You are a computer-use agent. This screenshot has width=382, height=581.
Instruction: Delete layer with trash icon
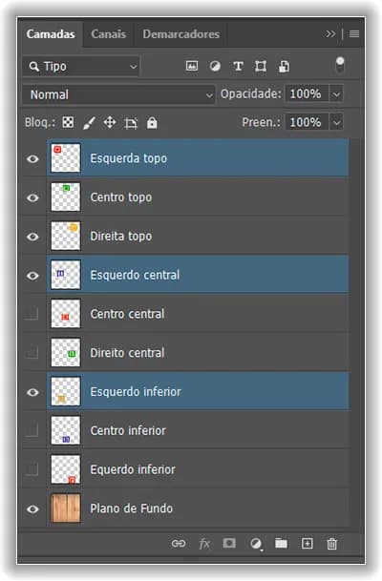click(x=332, y=544)
